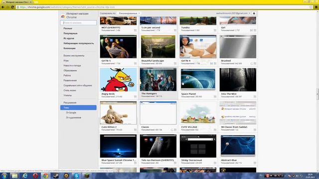The image size is (319, 179).
Task: Select the Коллекции sidebar category
Action: click(x=70, y=48)
